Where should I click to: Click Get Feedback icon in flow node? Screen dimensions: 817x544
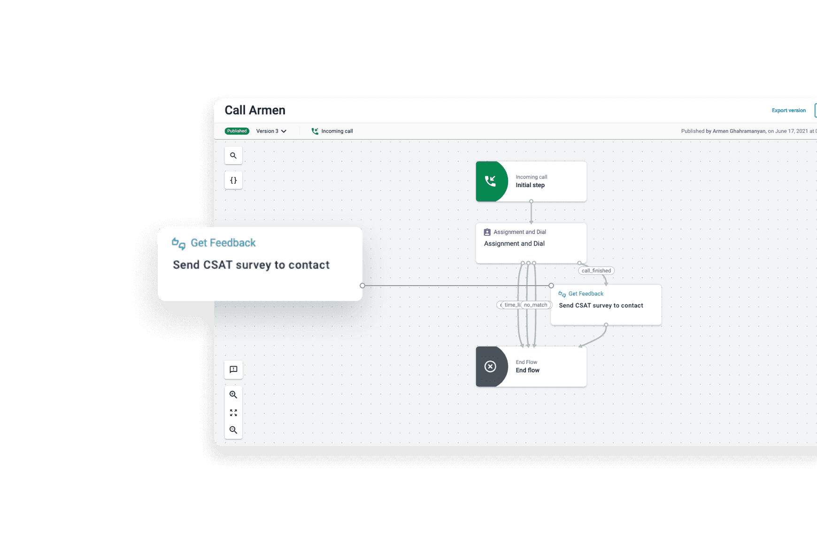point(562,294)
